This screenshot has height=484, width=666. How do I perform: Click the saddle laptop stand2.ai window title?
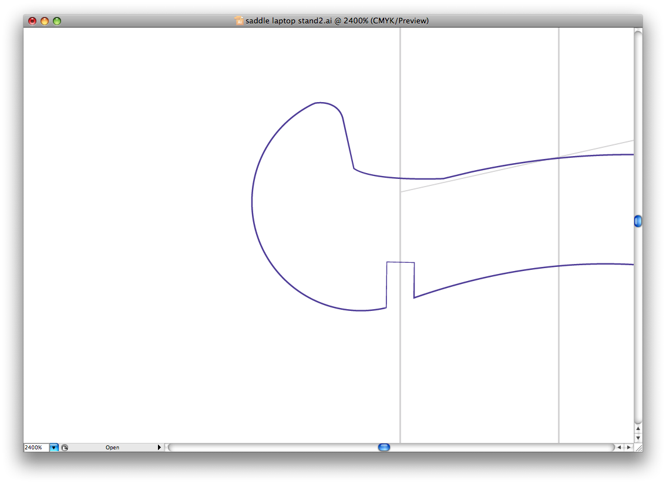(x=337, y=21)
